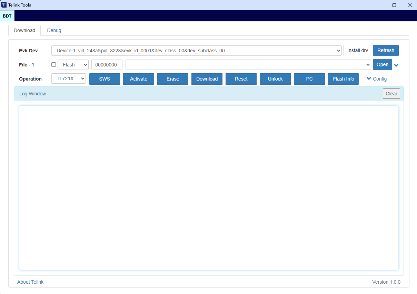The image size is (417, 294).
Task: Erase the device flash
Action: point(172,79)
